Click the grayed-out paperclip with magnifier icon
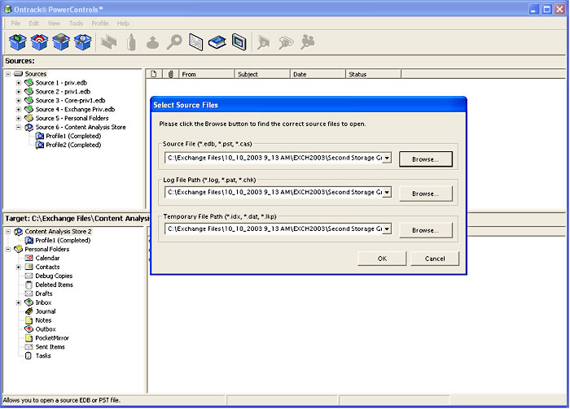 pos(286,42)
